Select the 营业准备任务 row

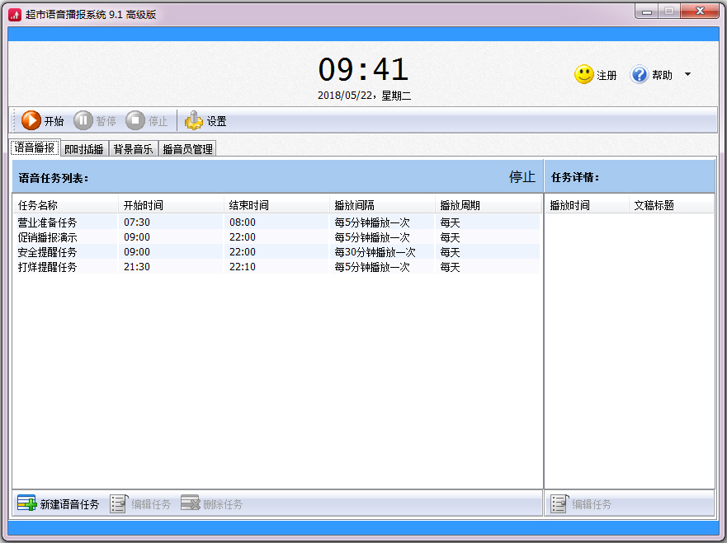276,222
